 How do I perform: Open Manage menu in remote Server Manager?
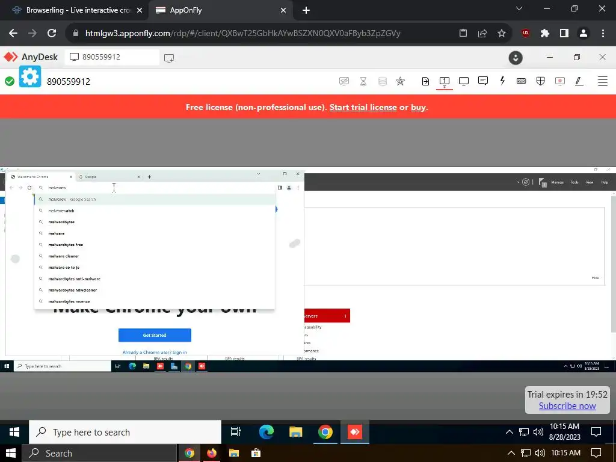click(x=557, y=182)
